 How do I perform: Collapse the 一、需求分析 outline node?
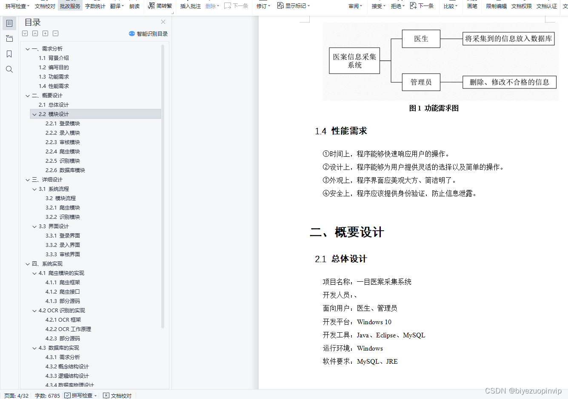point(28,49)
